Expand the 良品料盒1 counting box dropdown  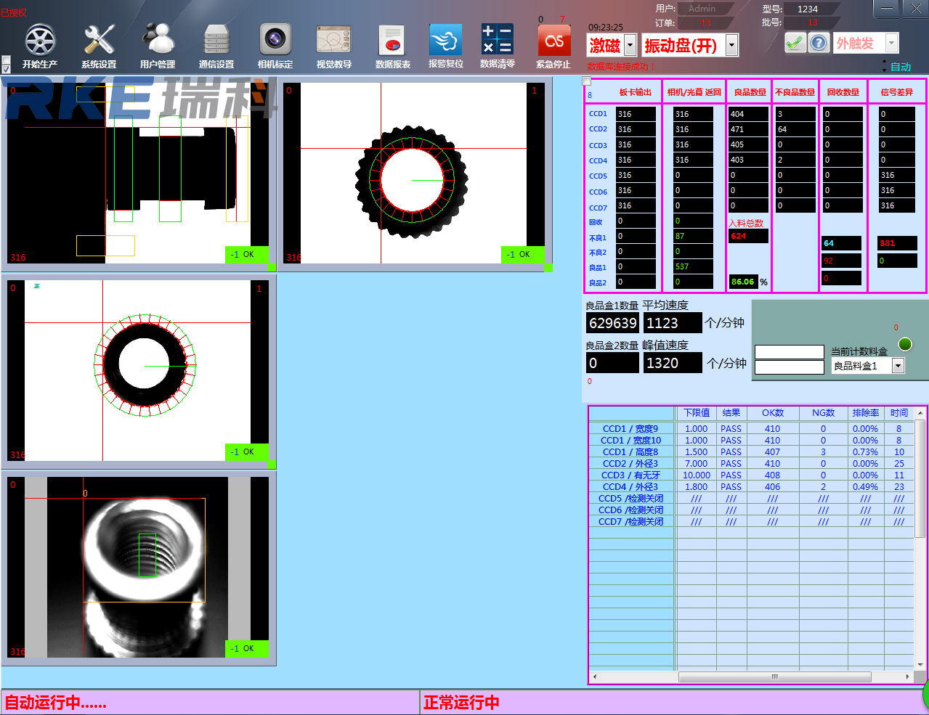pyautogui.click(x=898, y=366)
